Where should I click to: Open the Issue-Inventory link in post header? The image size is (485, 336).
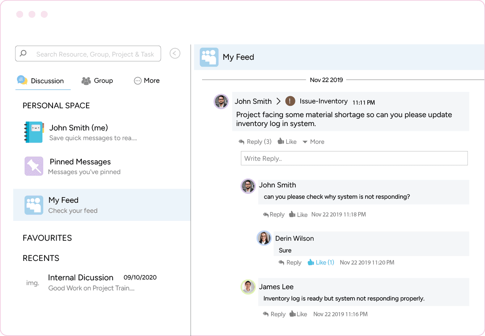pos(323,101)
